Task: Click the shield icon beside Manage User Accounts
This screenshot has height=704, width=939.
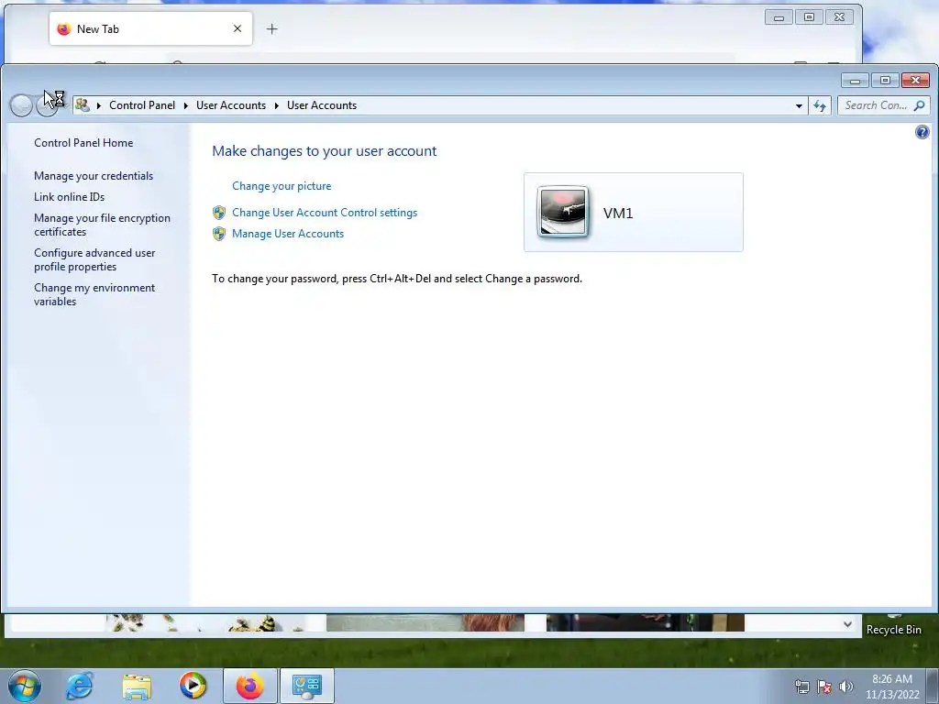Action: [219, 234]
